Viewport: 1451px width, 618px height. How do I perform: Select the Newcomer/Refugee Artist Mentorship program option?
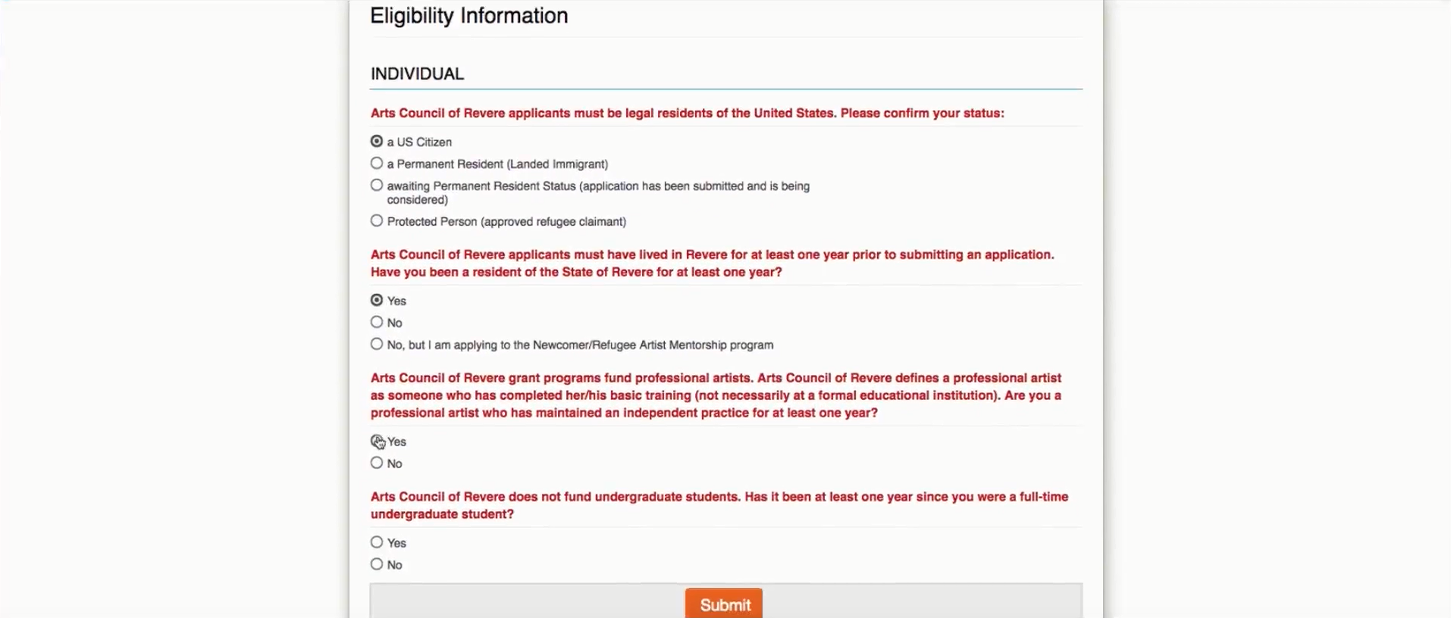tap(377, 345)
